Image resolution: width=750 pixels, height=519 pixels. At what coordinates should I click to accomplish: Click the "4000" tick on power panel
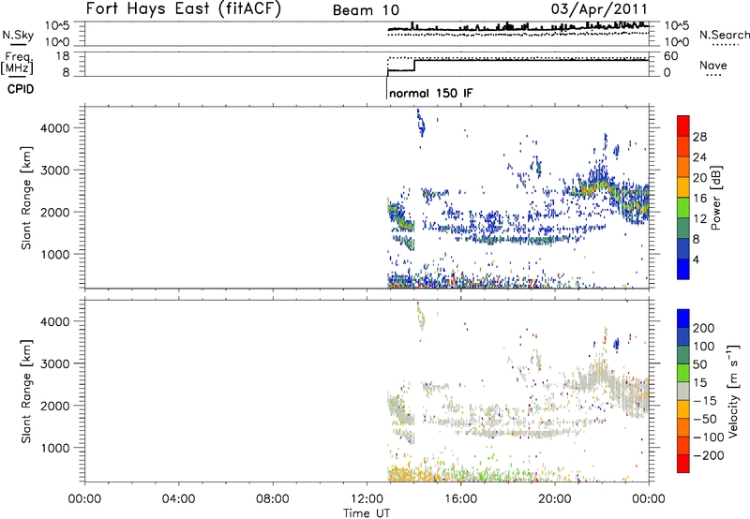(55, 128)
